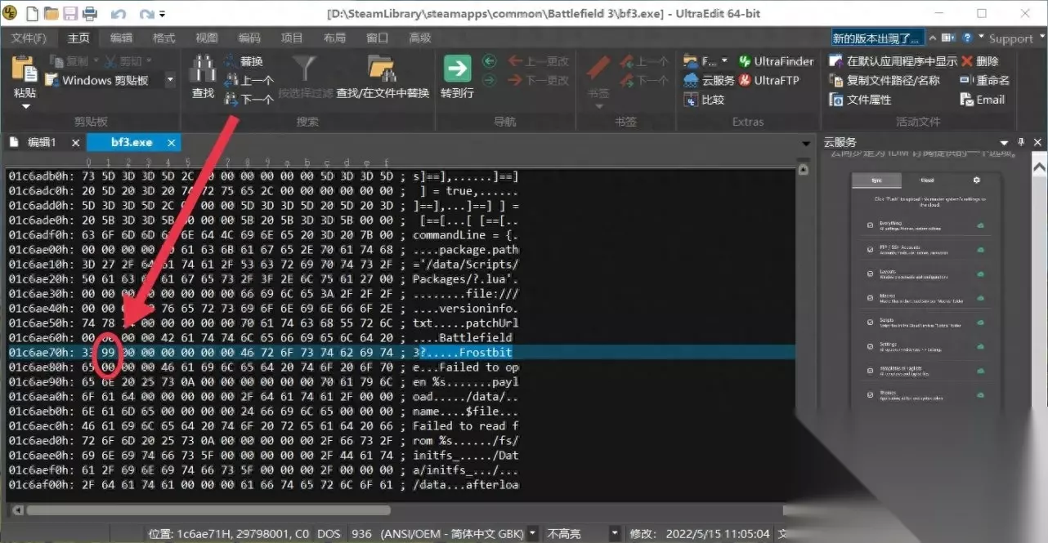Screen dimensions: 1048x543
Task: Toggle the FTP / SSH Accounts checkbox
Action: click(869, 249)
